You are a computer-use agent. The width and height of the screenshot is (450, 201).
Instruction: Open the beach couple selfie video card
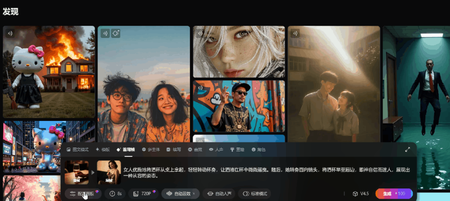coord(144,84)
